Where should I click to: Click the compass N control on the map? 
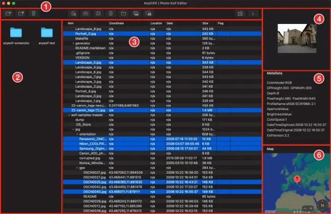coord(322,205)
